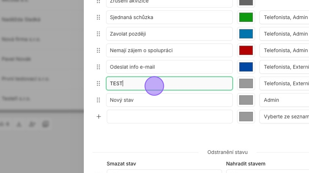Click drag handle beside Nový stav
The width and height of the screenshot is (309, 173).
(x=98, y=100)
